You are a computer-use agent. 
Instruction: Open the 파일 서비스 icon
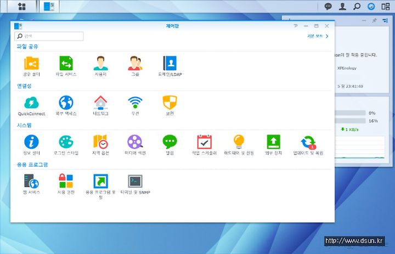(x=66, y=63)
